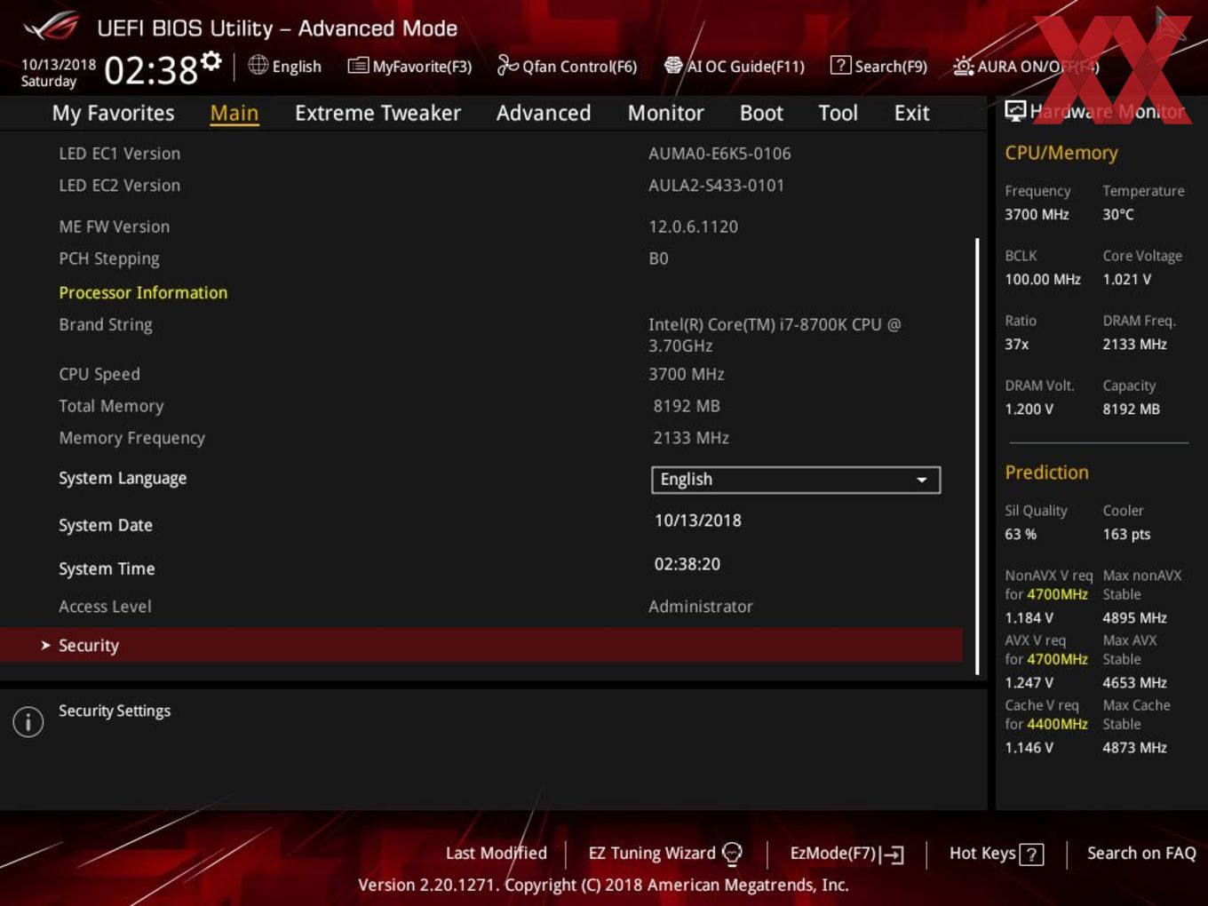Click the CPU/Memory heading
This screenshot has width=1208, height=906.
coord(1061,153)
